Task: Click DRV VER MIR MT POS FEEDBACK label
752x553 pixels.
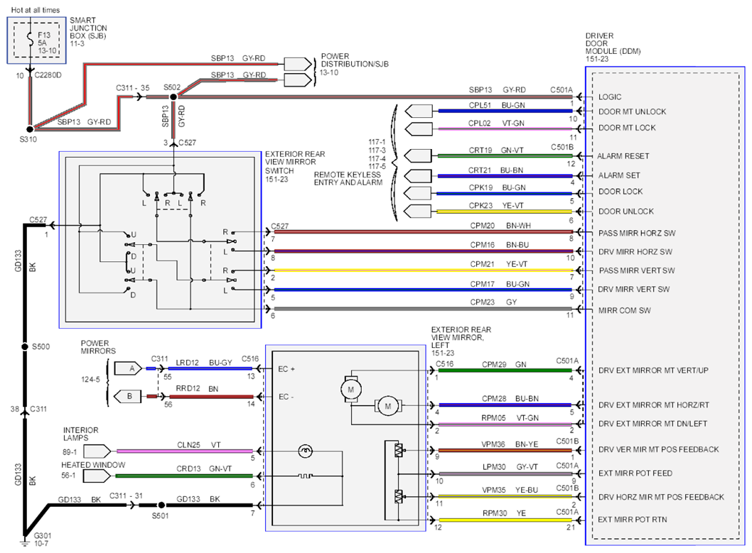Action: (658, 449)
